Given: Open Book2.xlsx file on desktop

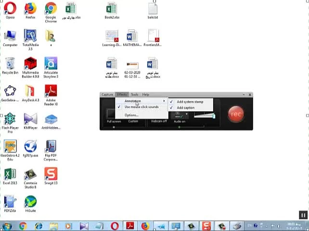Looking at the screenshot, I should click(x=112, y=10).
